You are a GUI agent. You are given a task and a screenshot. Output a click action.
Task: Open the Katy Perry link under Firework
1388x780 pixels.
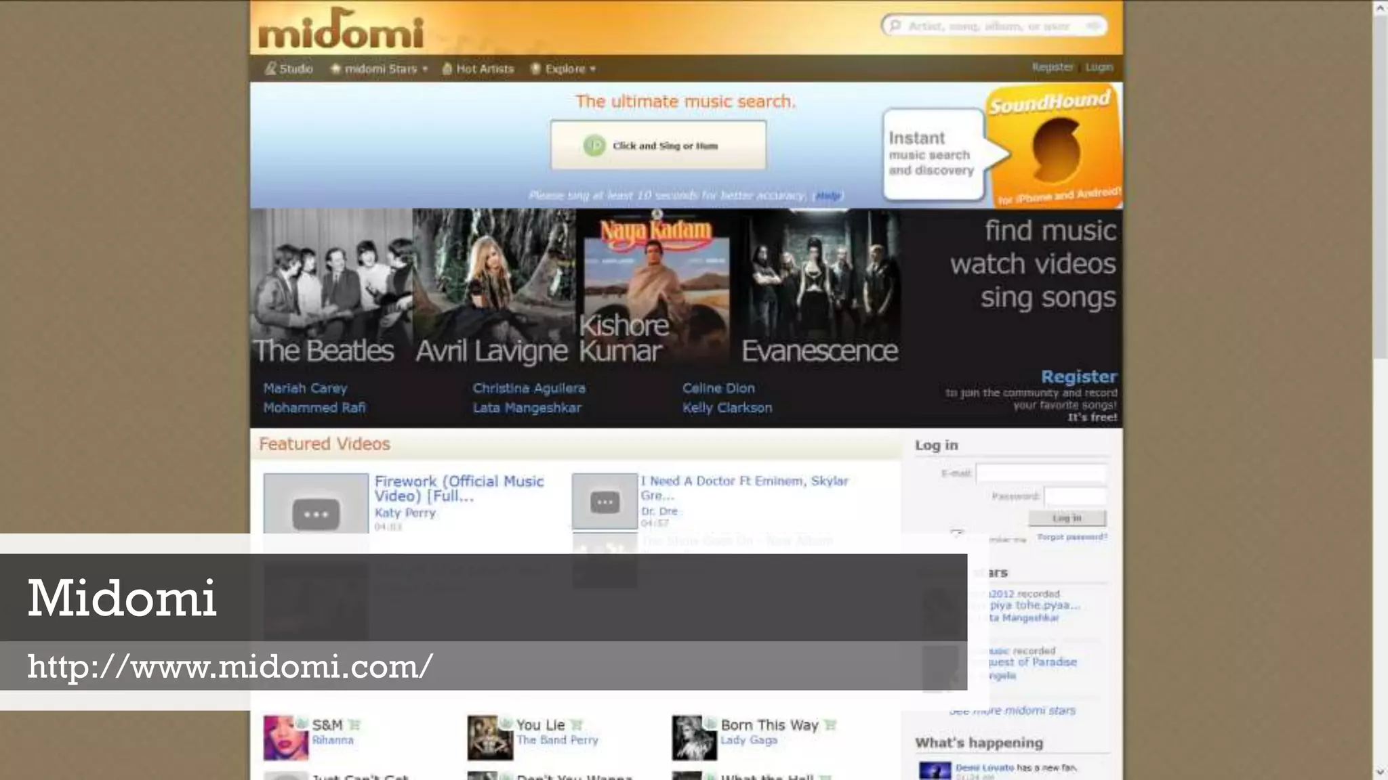click(405, 513)
